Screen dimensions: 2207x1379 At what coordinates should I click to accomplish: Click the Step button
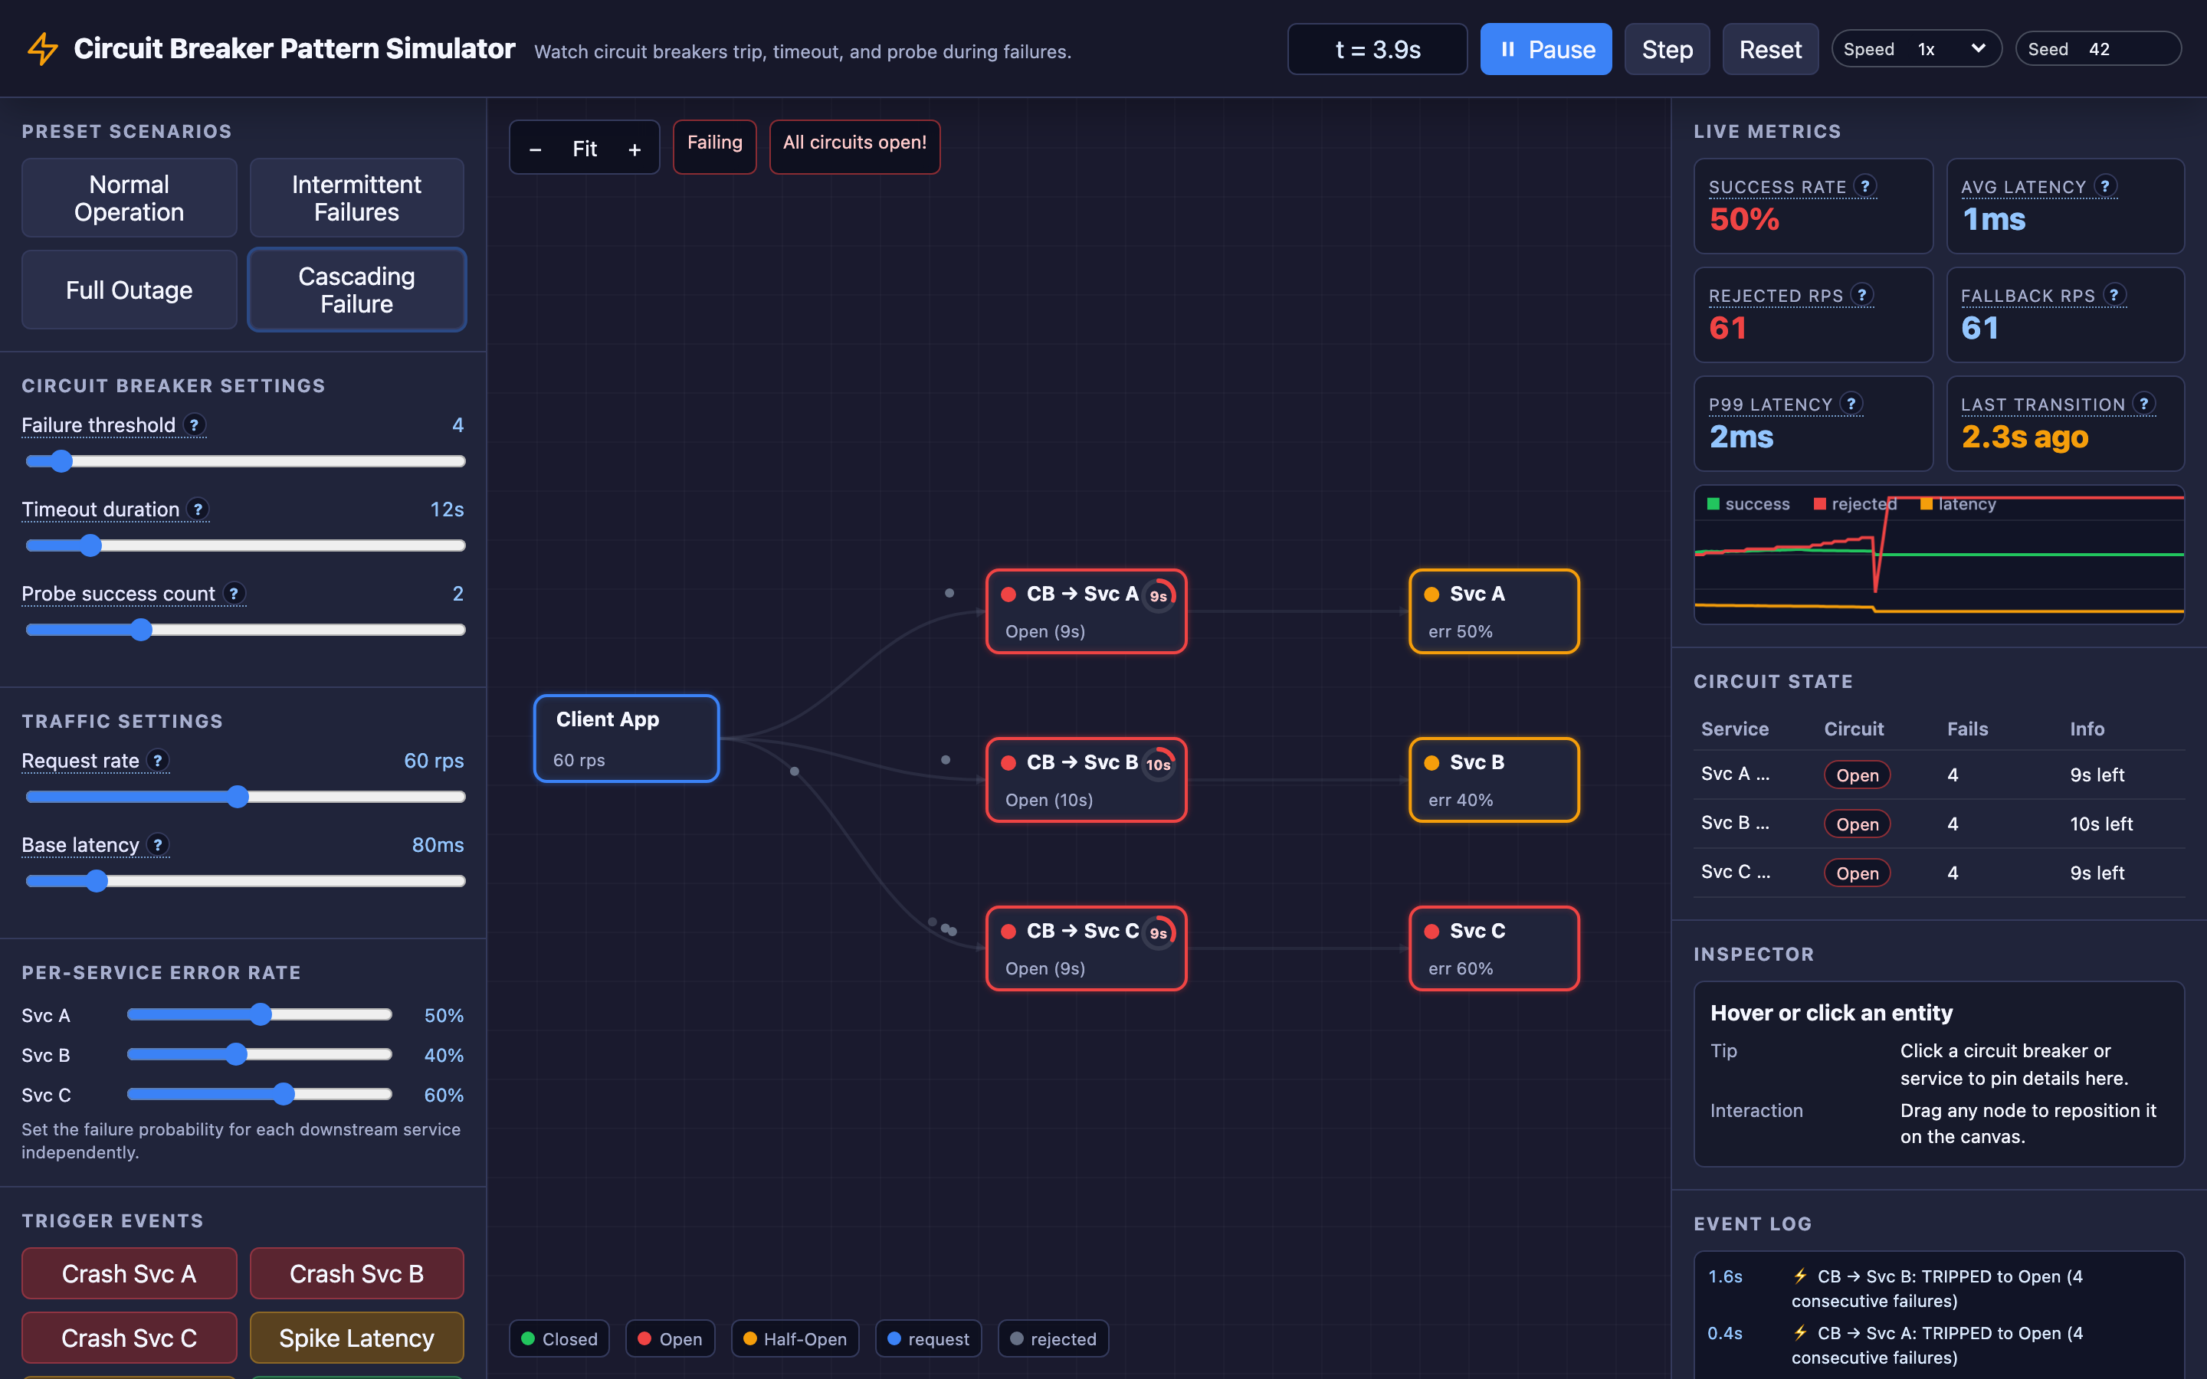[1666, 49]
